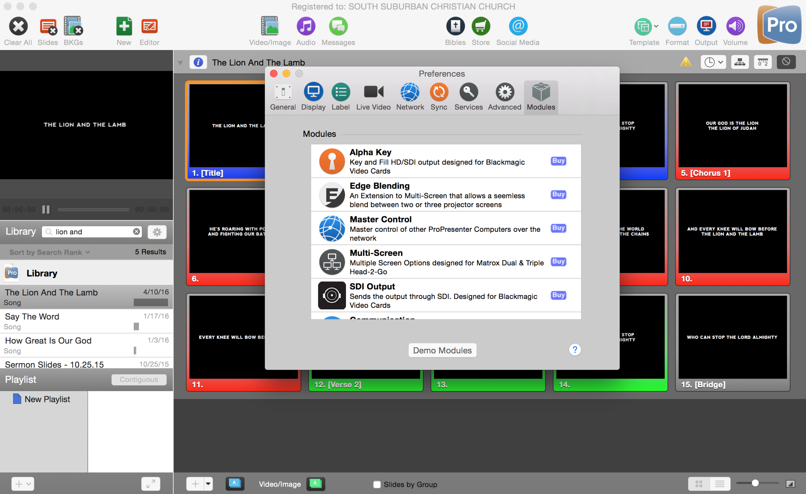Open Social Media panel
Viewport: 806px width, 494px height.
pos(518,26)
